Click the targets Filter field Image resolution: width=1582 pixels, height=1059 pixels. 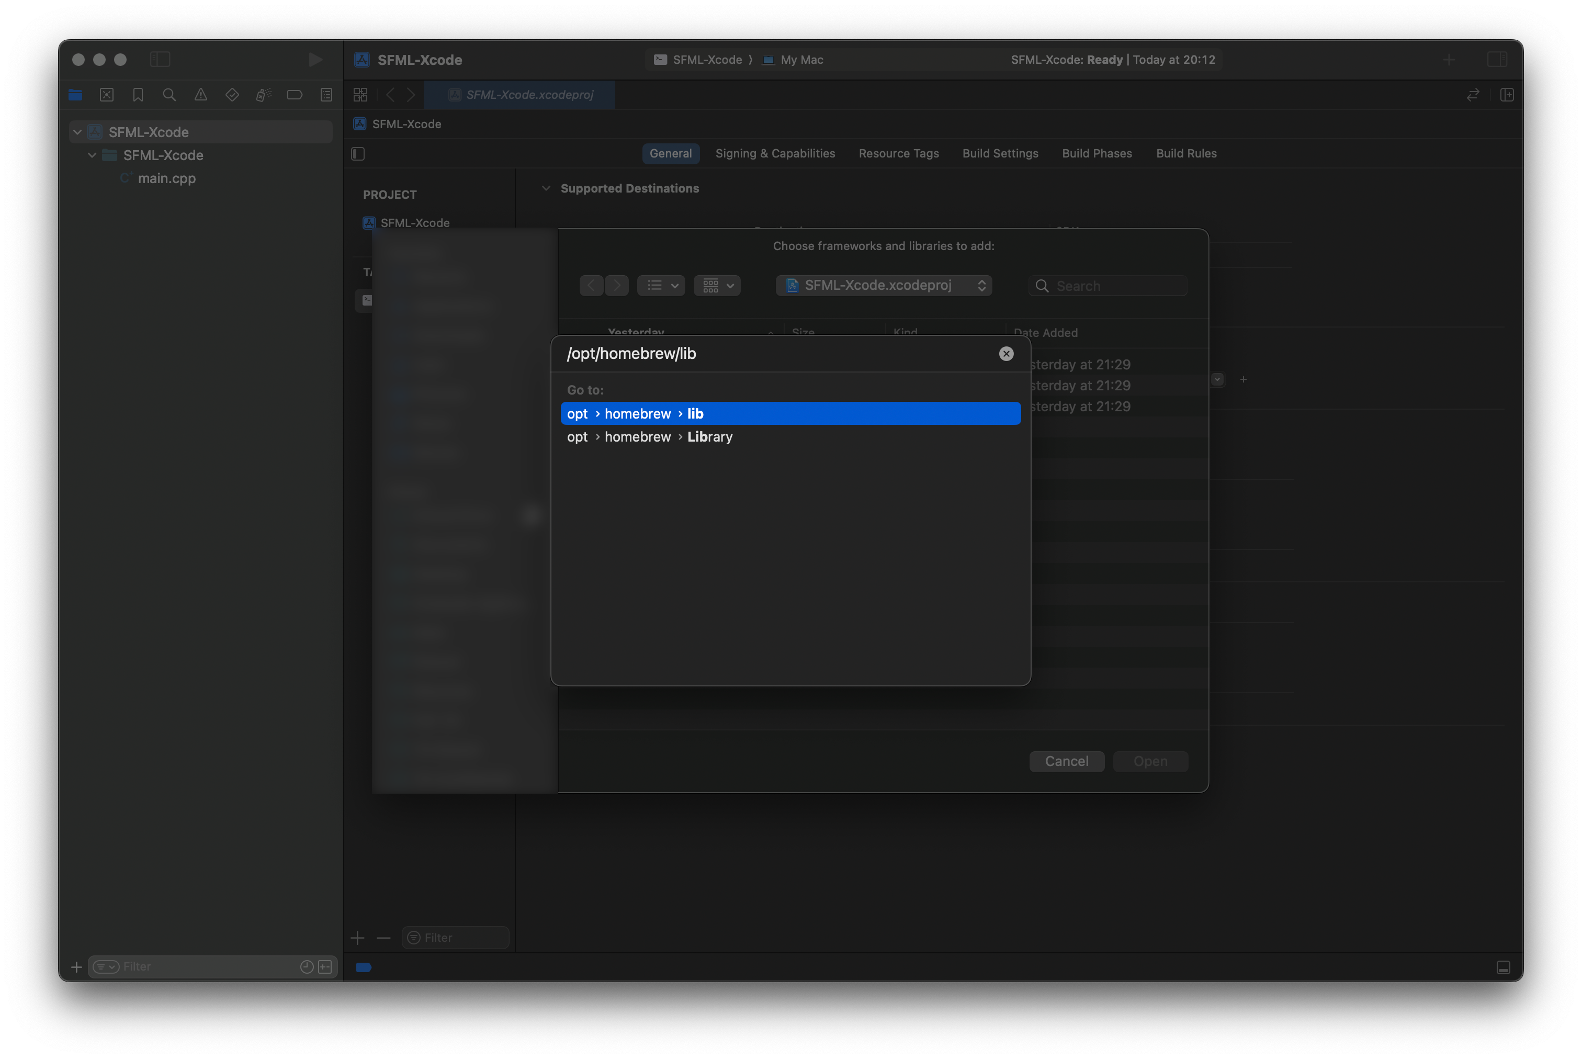455,938
